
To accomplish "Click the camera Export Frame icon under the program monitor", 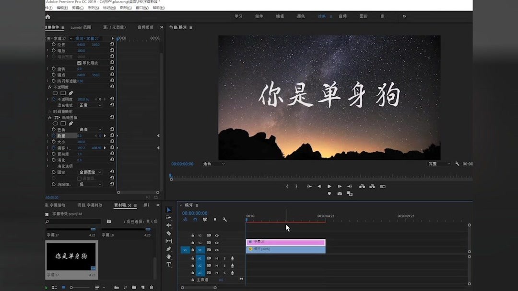I will pos(340,193).
